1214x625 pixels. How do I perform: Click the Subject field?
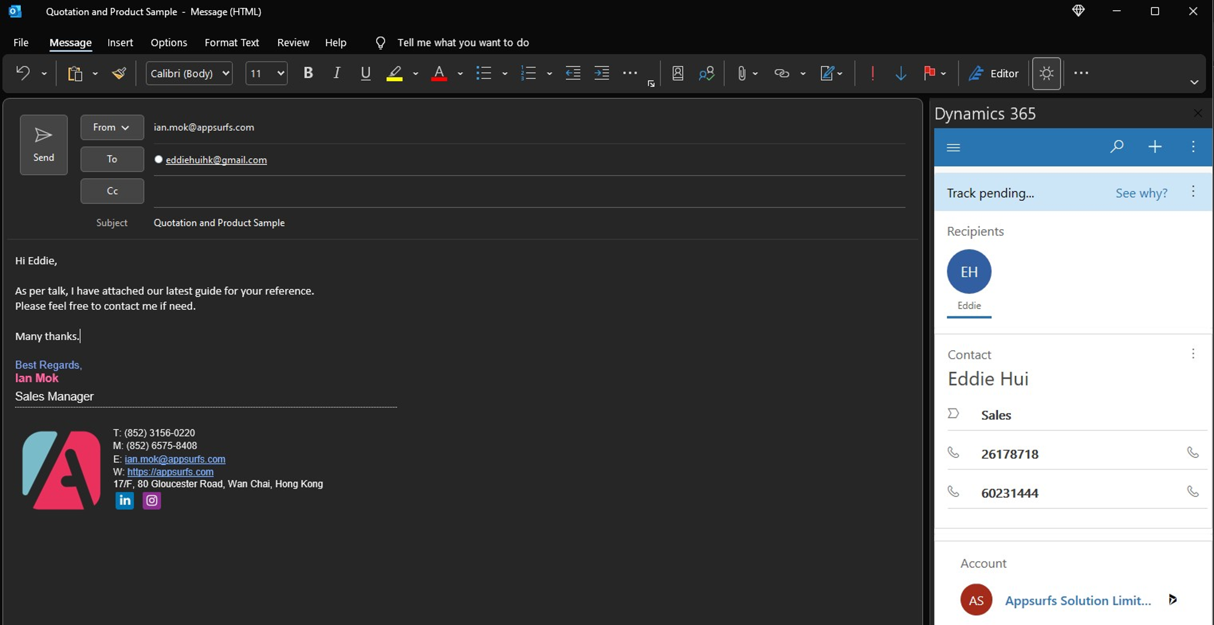[529, 223]
